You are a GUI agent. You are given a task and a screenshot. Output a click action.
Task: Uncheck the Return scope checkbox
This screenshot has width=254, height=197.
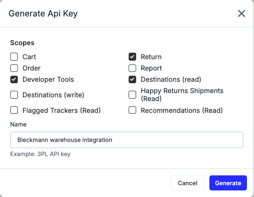[x=132, y=57]
